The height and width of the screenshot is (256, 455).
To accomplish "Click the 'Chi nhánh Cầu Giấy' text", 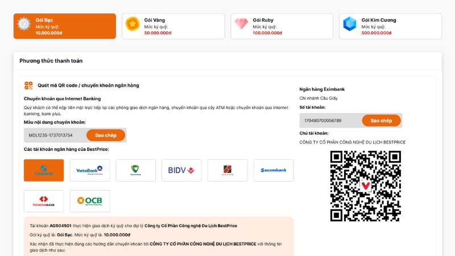I will (318, 98).
